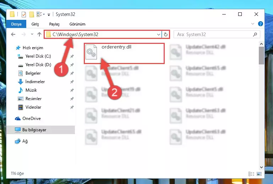Viewport: 273px width, 184px height.
Task: Open the Dosya ribbon tab
Action: 16,24
